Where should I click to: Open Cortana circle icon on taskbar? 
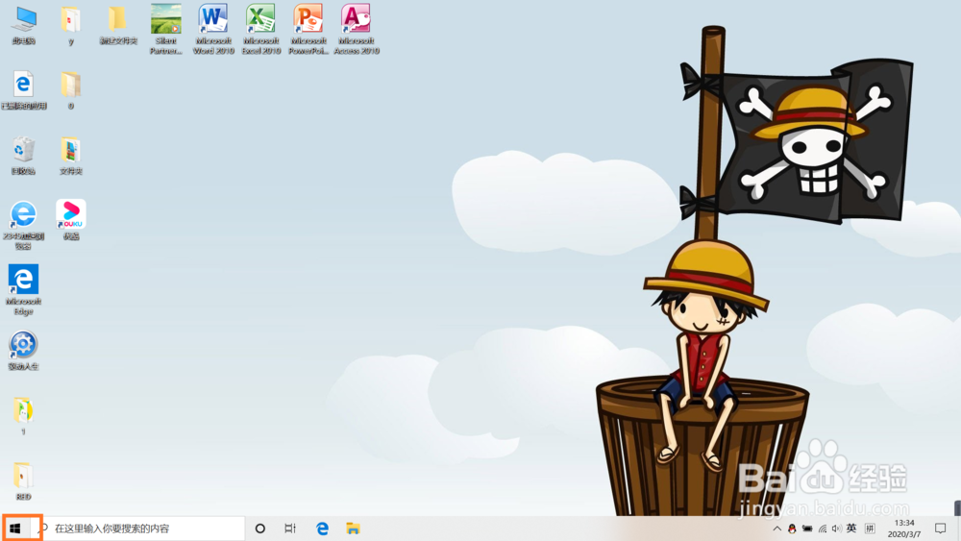[259, 529]
